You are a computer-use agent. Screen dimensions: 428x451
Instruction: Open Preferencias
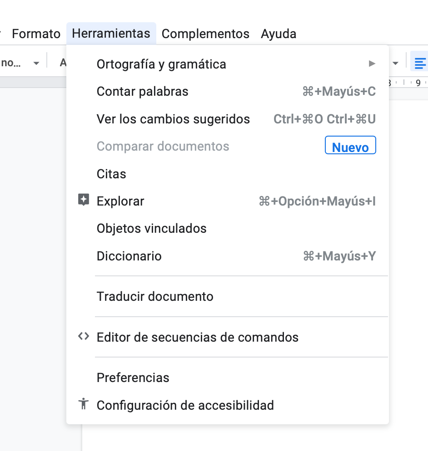pos(133,377)
